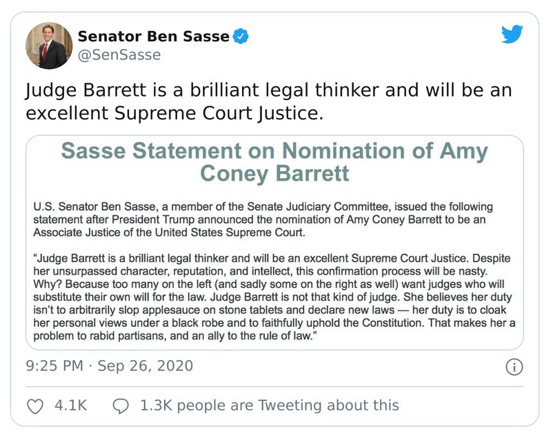Open "1.3K people are Tweeting about this"

269,405
